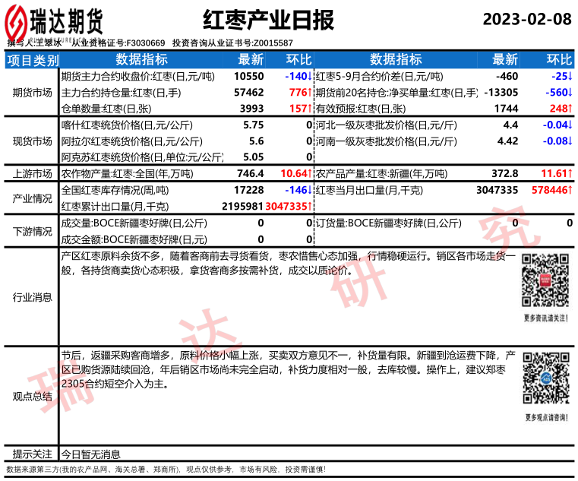Click the report date 2023-02-08

(x=527, y=19)
